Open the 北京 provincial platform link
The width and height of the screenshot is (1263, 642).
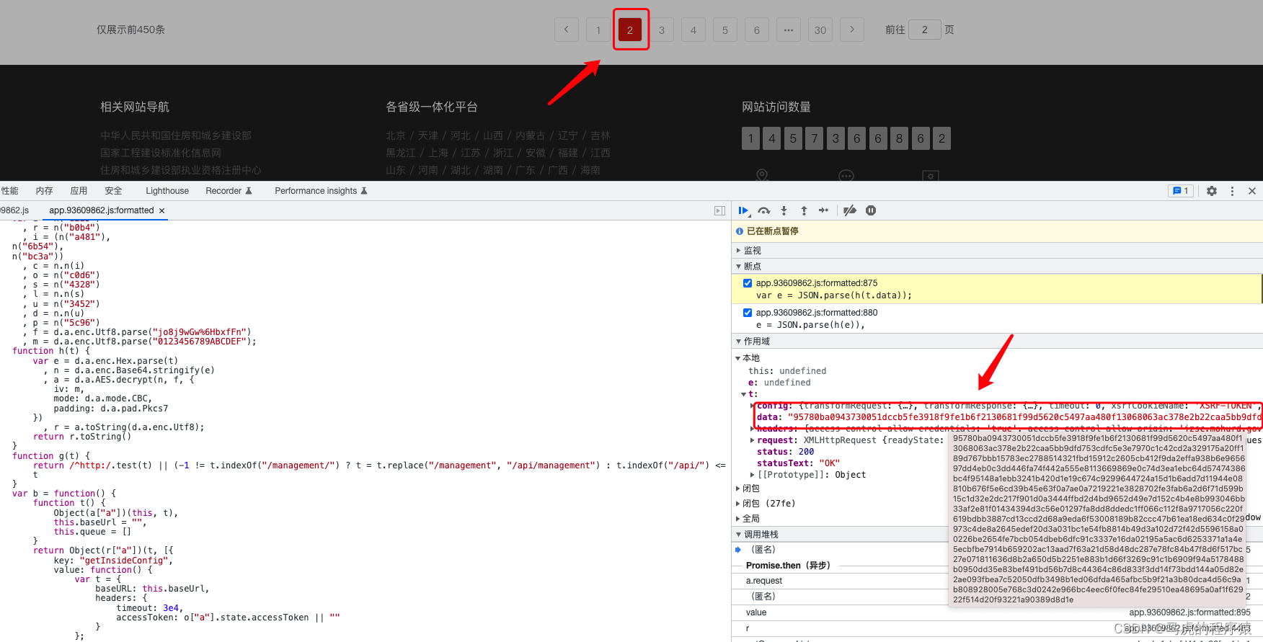[x=396, y=135]
